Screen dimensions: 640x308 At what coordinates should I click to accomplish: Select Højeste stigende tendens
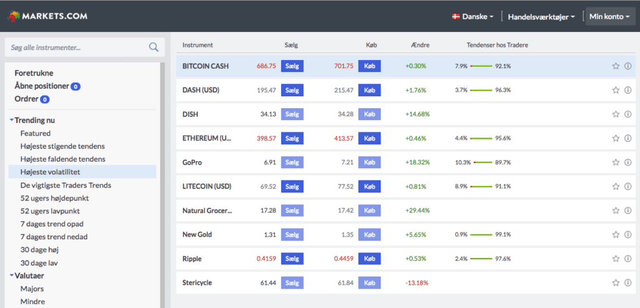[62, 146]
